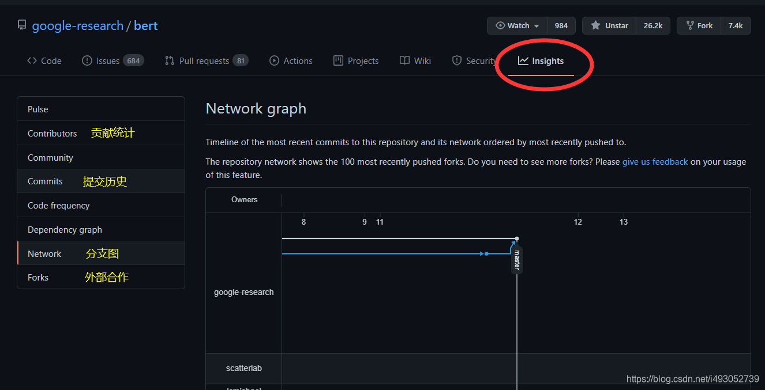Screen dimensions: 765x390
Task: Open Contributors in the Insights sidebar
Action: (101, 133)
